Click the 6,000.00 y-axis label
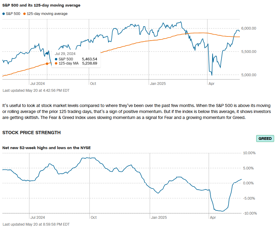Image resolution: width=278 pixels, height=231 pixels. 248,28
